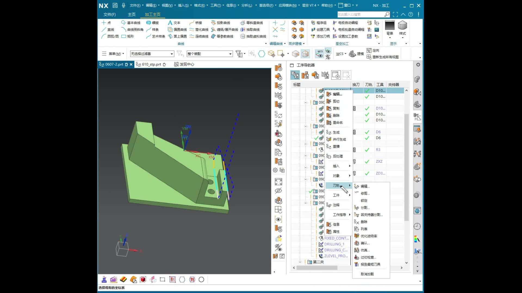Toggle MCS display visibility button
This screenshot has height=293, width=522.
tap(319, 53)
